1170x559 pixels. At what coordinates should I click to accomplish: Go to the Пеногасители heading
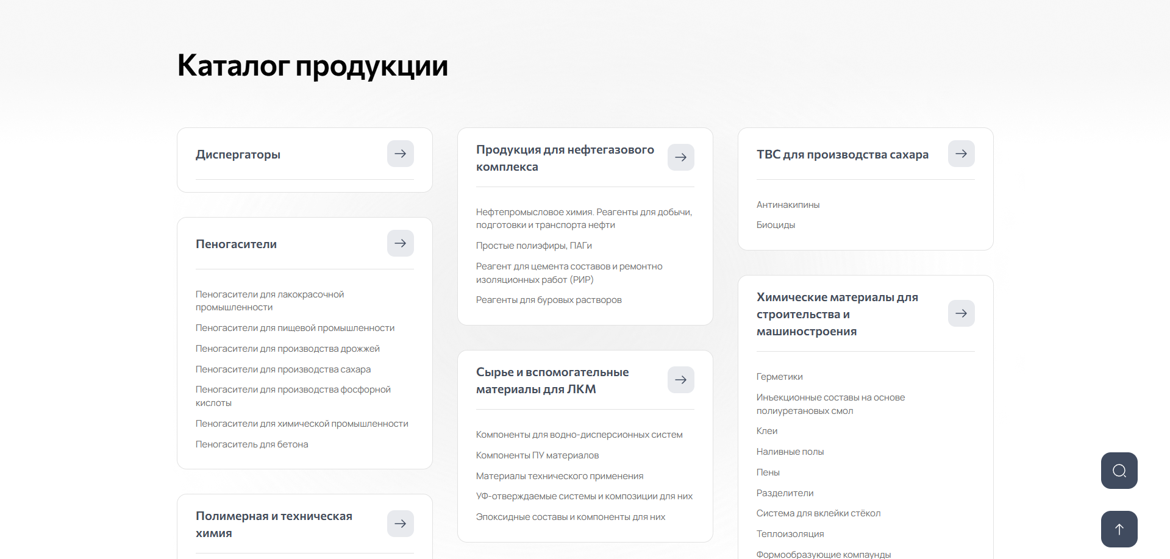pos(236,244)
